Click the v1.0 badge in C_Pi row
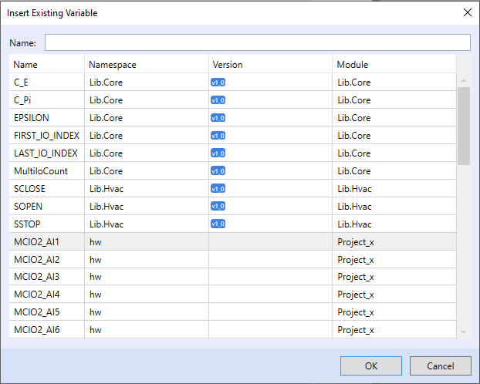The image size is (480, 384). [218, 99]
